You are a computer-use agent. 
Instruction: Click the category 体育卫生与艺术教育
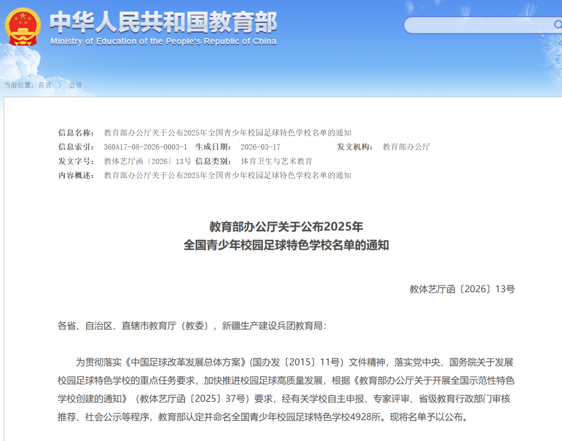276,161
